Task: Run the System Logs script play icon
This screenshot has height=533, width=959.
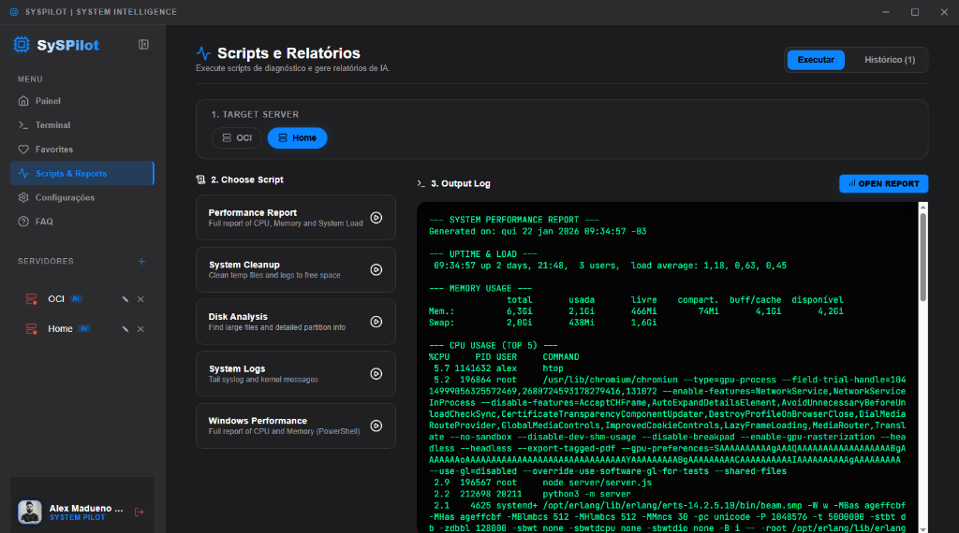Action: click(376, 374)
